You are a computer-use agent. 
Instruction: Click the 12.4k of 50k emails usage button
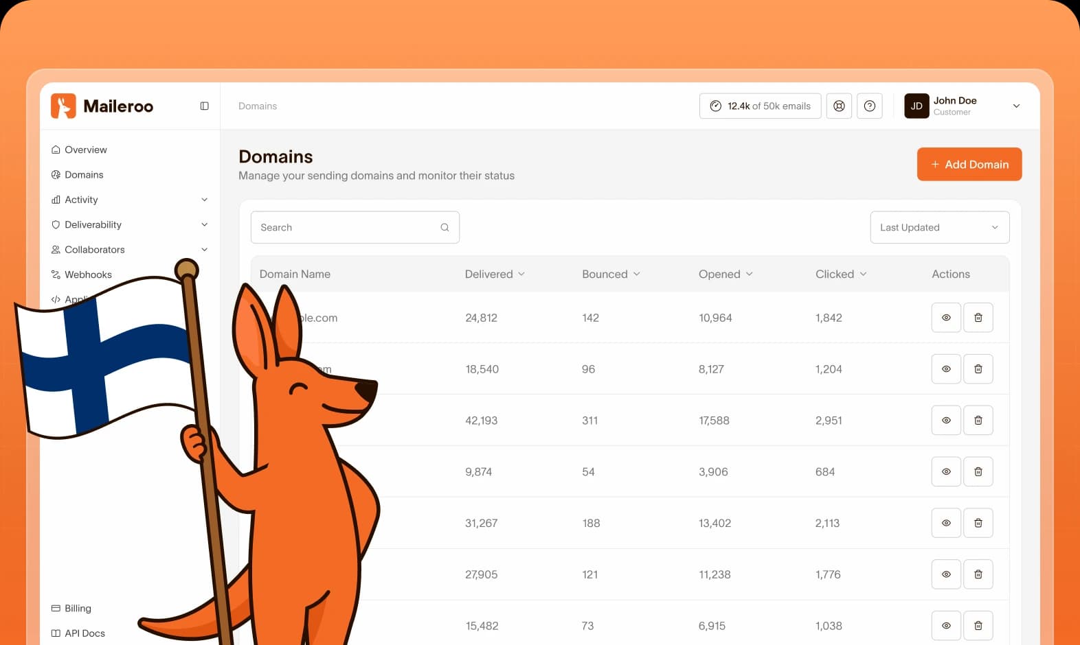pyautogui.click(x=761, y=106)
